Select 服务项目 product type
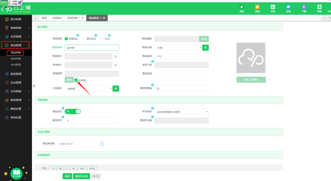Image resolution: width=331 pixels, height=181 pixels. [84, 39]
